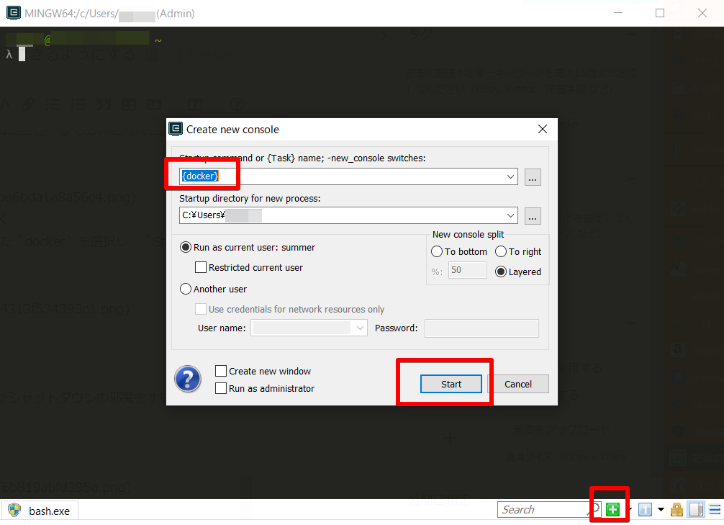Expand the dropdown arrow beside the console number icon

pos(661,510)
